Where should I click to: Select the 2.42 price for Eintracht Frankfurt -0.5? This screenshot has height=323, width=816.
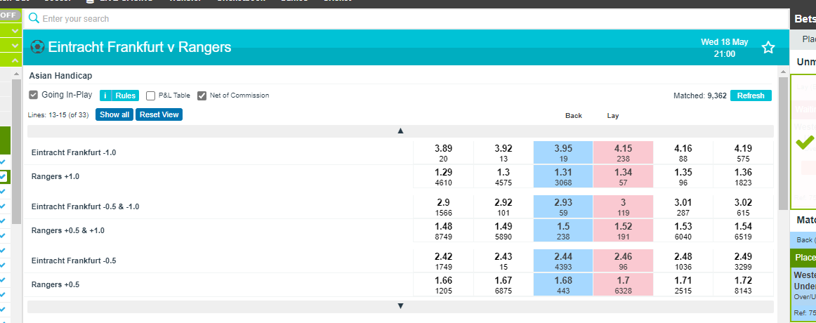[443, 261]
